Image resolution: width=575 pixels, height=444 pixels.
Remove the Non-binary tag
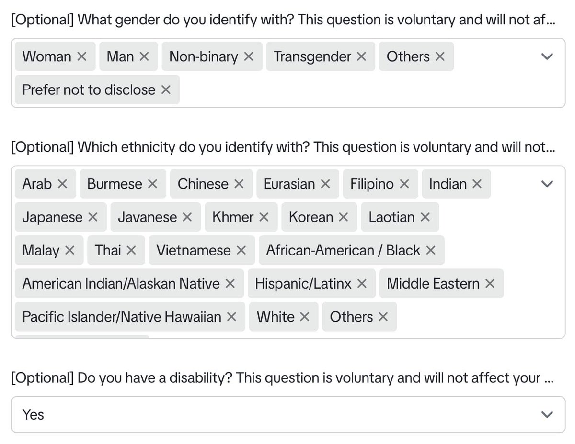tap(248, 57)
